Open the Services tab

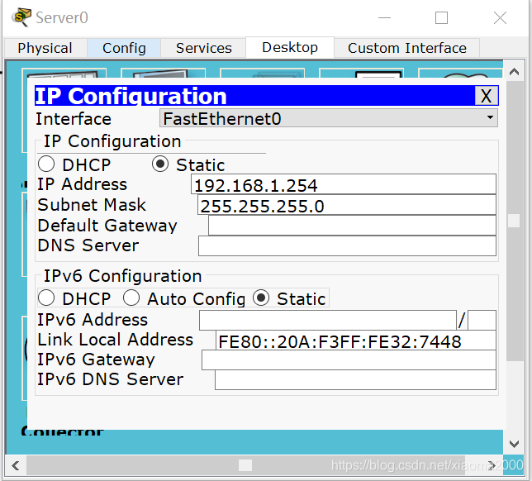click(203, 48)
